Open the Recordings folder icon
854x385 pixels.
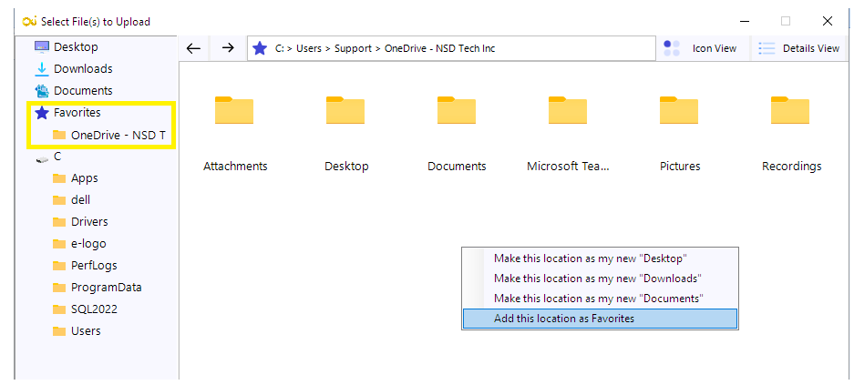pyautogui.click(x=790, y=110)
